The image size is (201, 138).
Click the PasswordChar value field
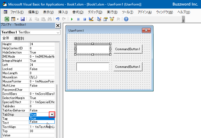(42, 90)
